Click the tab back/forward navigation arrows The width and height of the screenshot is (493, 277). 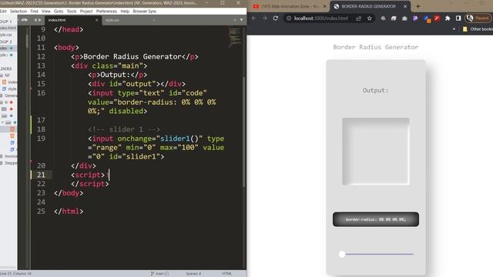pos(38,20)
